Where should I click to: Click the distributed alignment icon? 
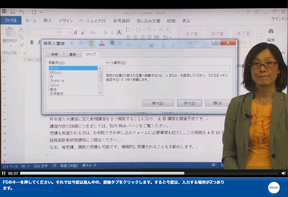point(157,37)
